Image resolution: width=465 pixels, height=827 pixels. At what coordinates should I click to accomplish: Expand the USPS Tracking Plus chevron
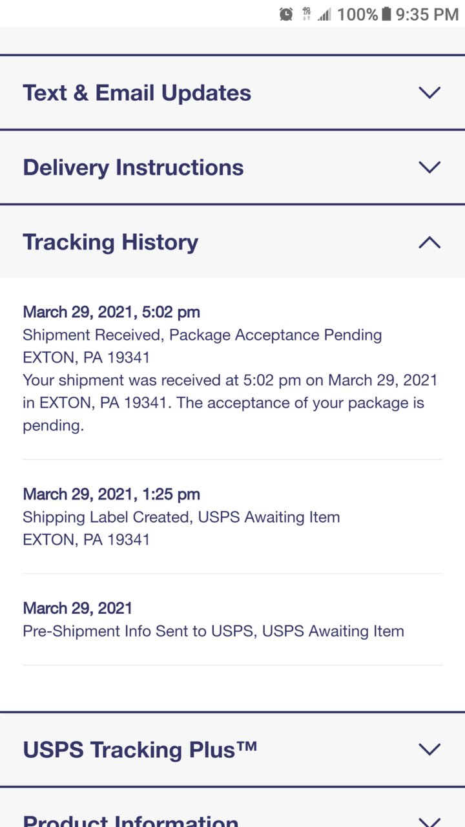coord(429,749)
